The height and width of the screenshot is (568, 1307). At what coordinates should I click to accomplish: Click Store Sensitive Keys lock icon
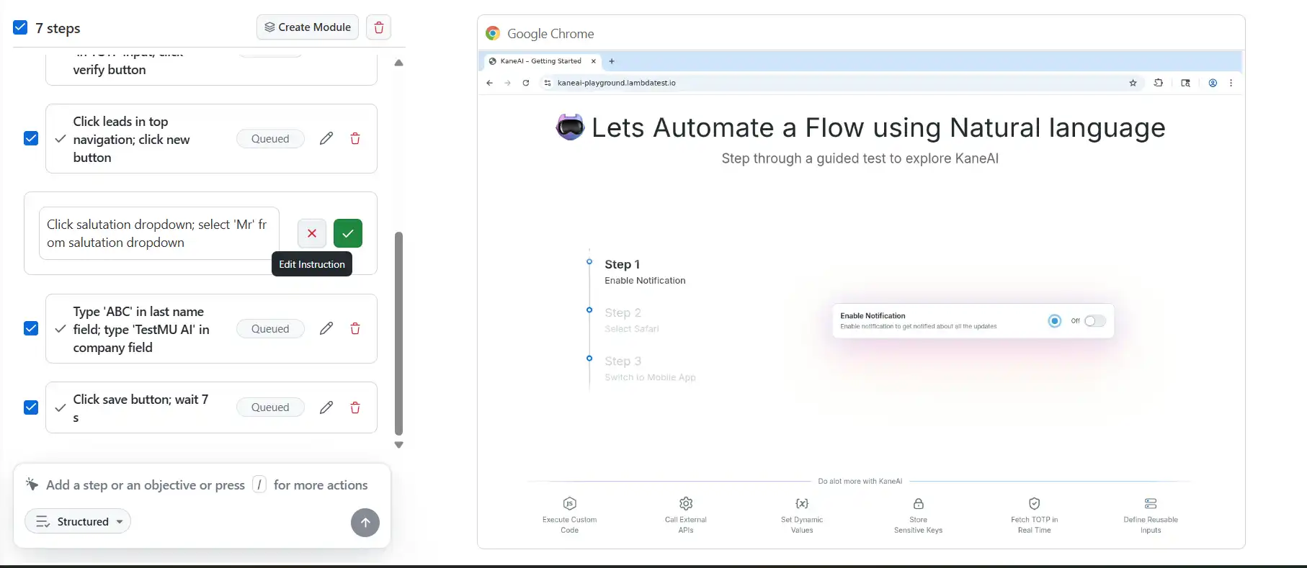pyautogui.click(x=918, y=503)
